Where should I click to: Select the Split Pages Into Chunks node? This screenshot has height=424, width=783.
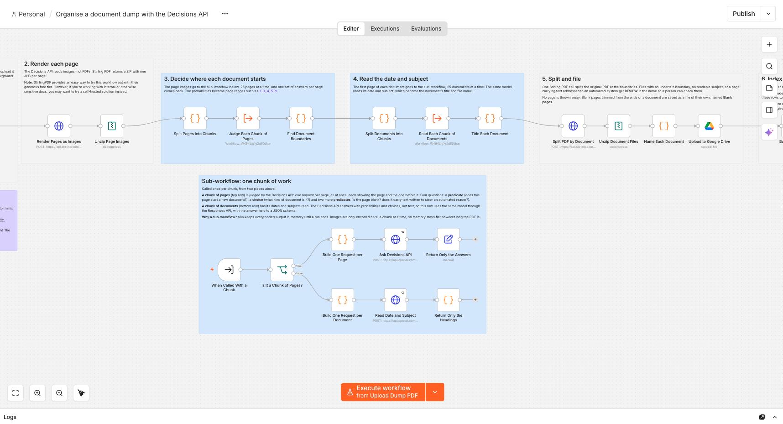point(195,118)
